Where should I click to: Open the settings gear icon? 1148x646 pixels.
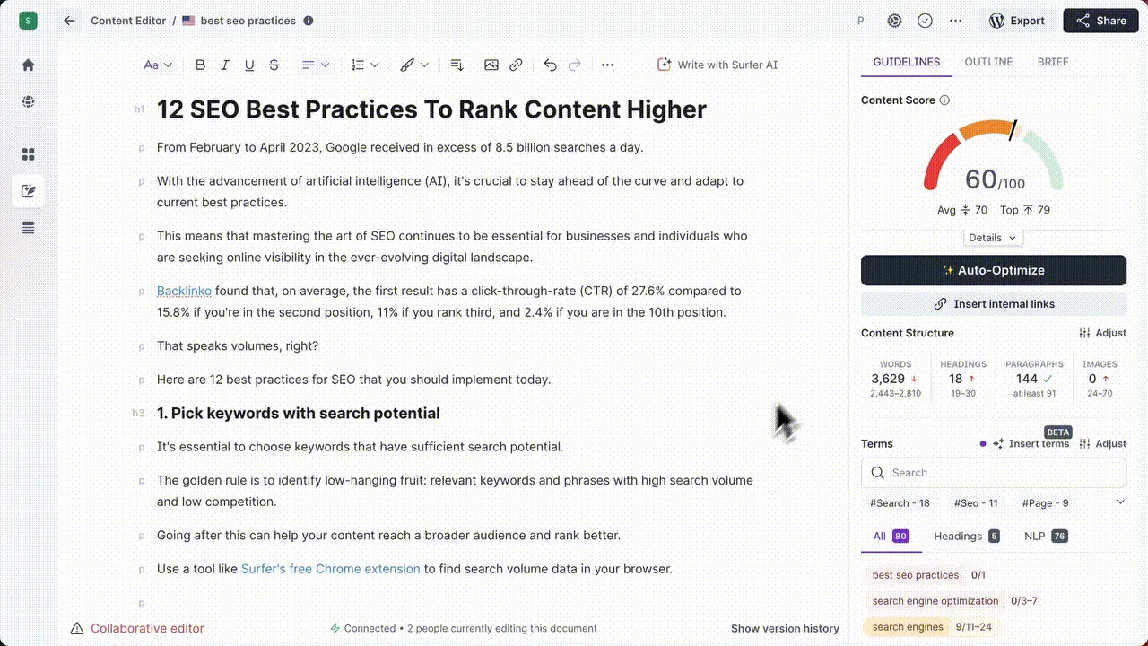[894, 21]
